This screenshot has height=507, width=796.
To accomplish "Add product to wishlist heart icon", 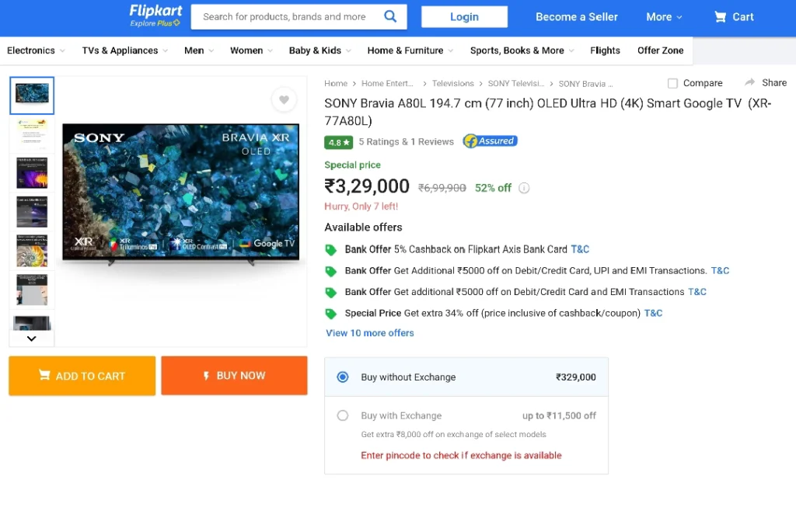I will point(284,100).
